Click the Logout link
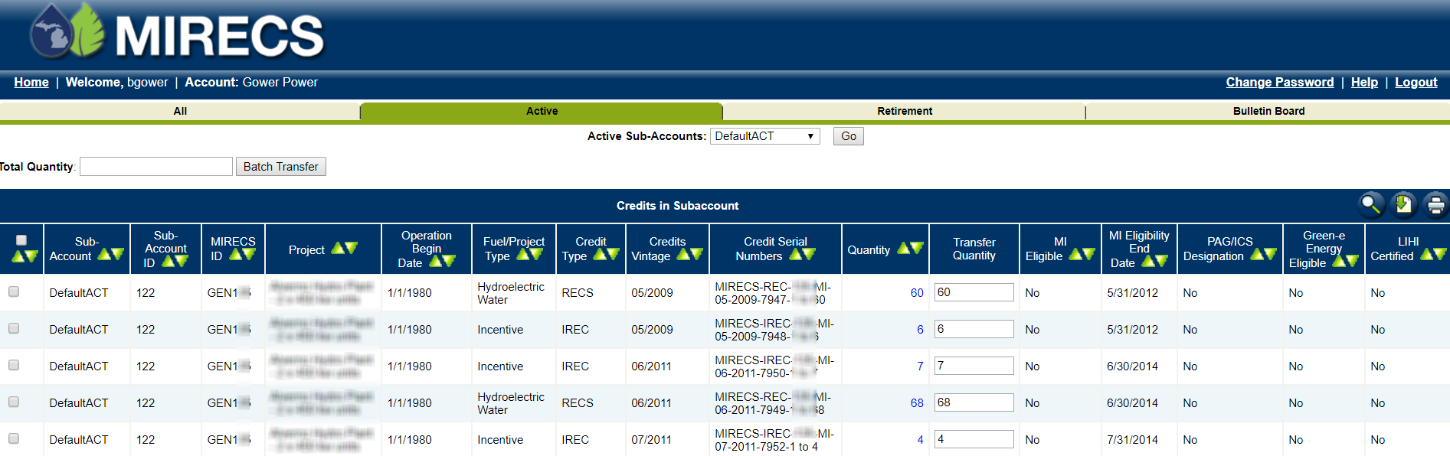1450x456 pixels. pos(1416,82)
